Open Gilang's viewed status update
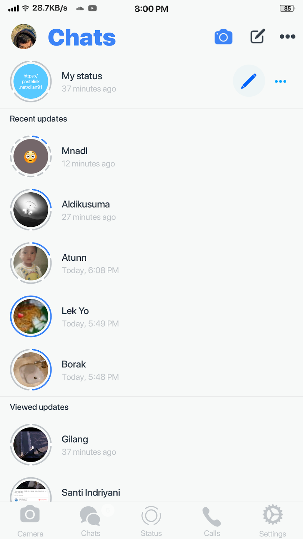This screenshot has height=539, width=303. [x=151, y=445]
